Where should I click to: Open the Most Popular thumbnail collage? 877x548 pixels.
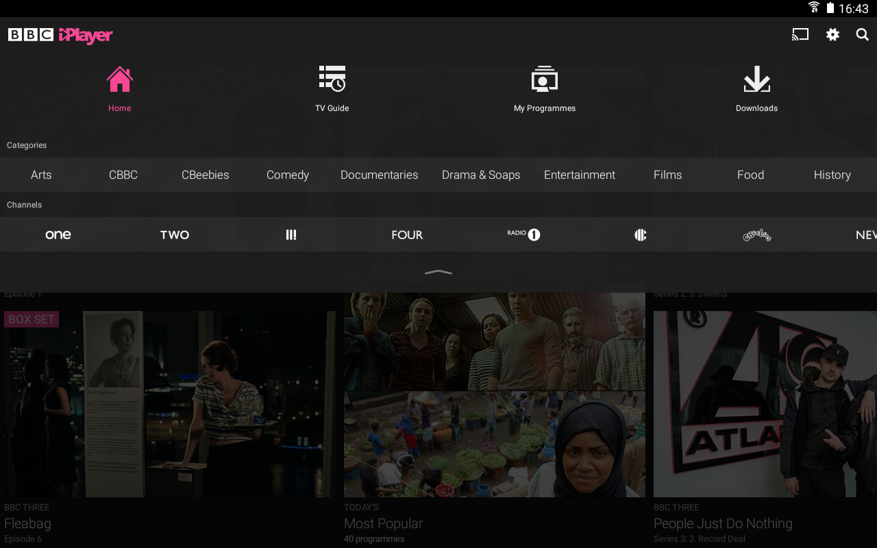pyautogui.click(x=495, y=395)
